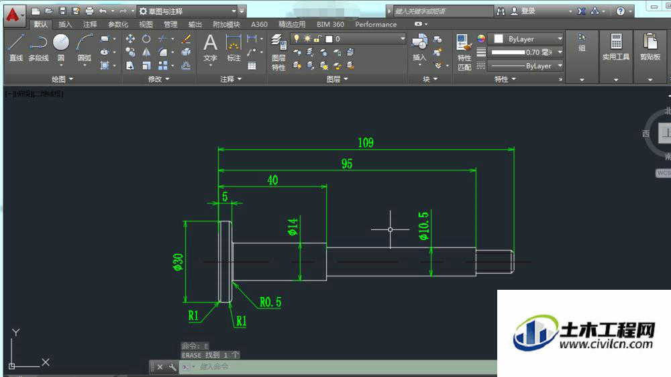Click the search binoculars button
Screen dimensions: 671x377
click(x=501, y=11)
